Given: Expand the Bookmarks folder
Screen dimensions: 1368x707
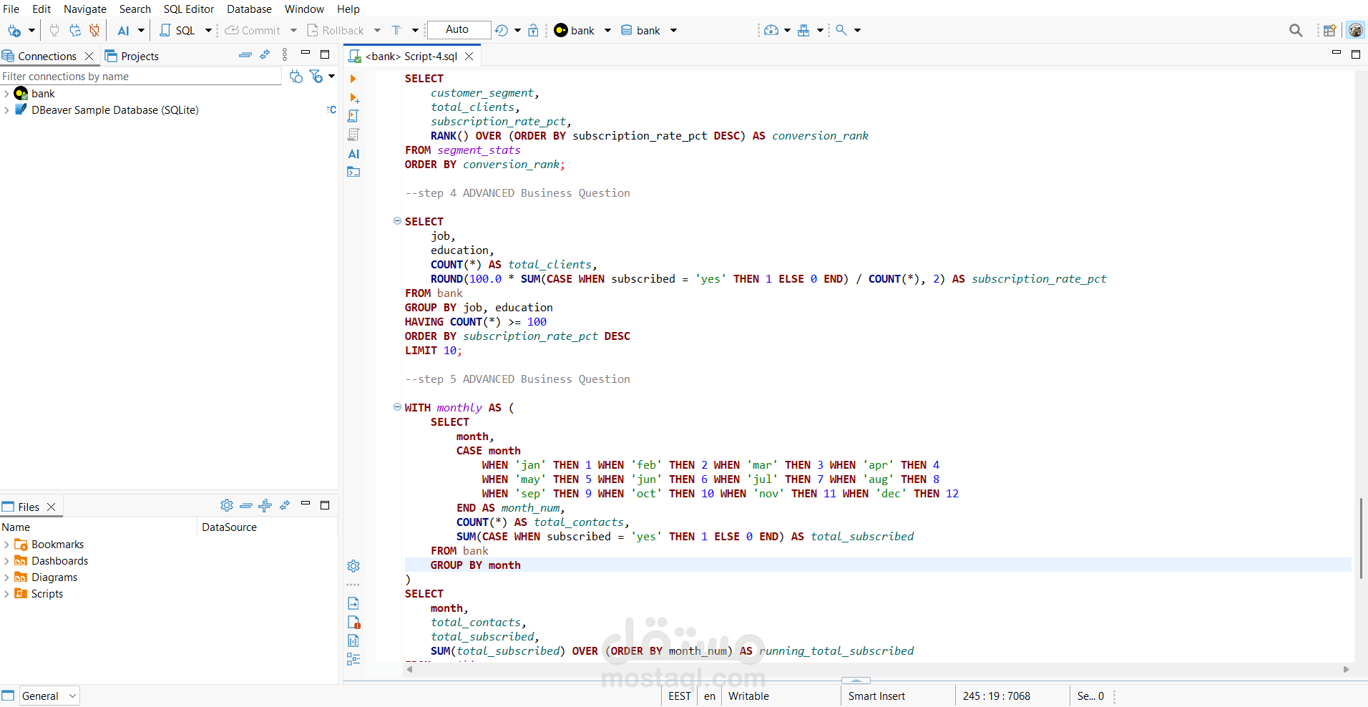Looking at the screenshot, I should point(6,545).
